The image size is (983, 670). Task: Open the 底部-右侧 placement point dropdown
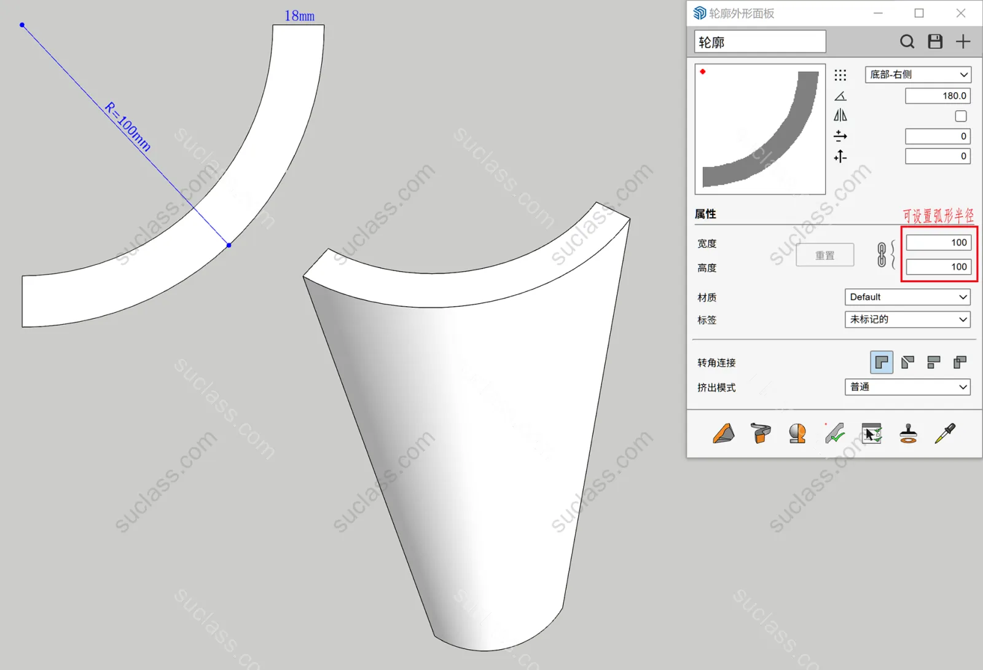click(918, 74)
